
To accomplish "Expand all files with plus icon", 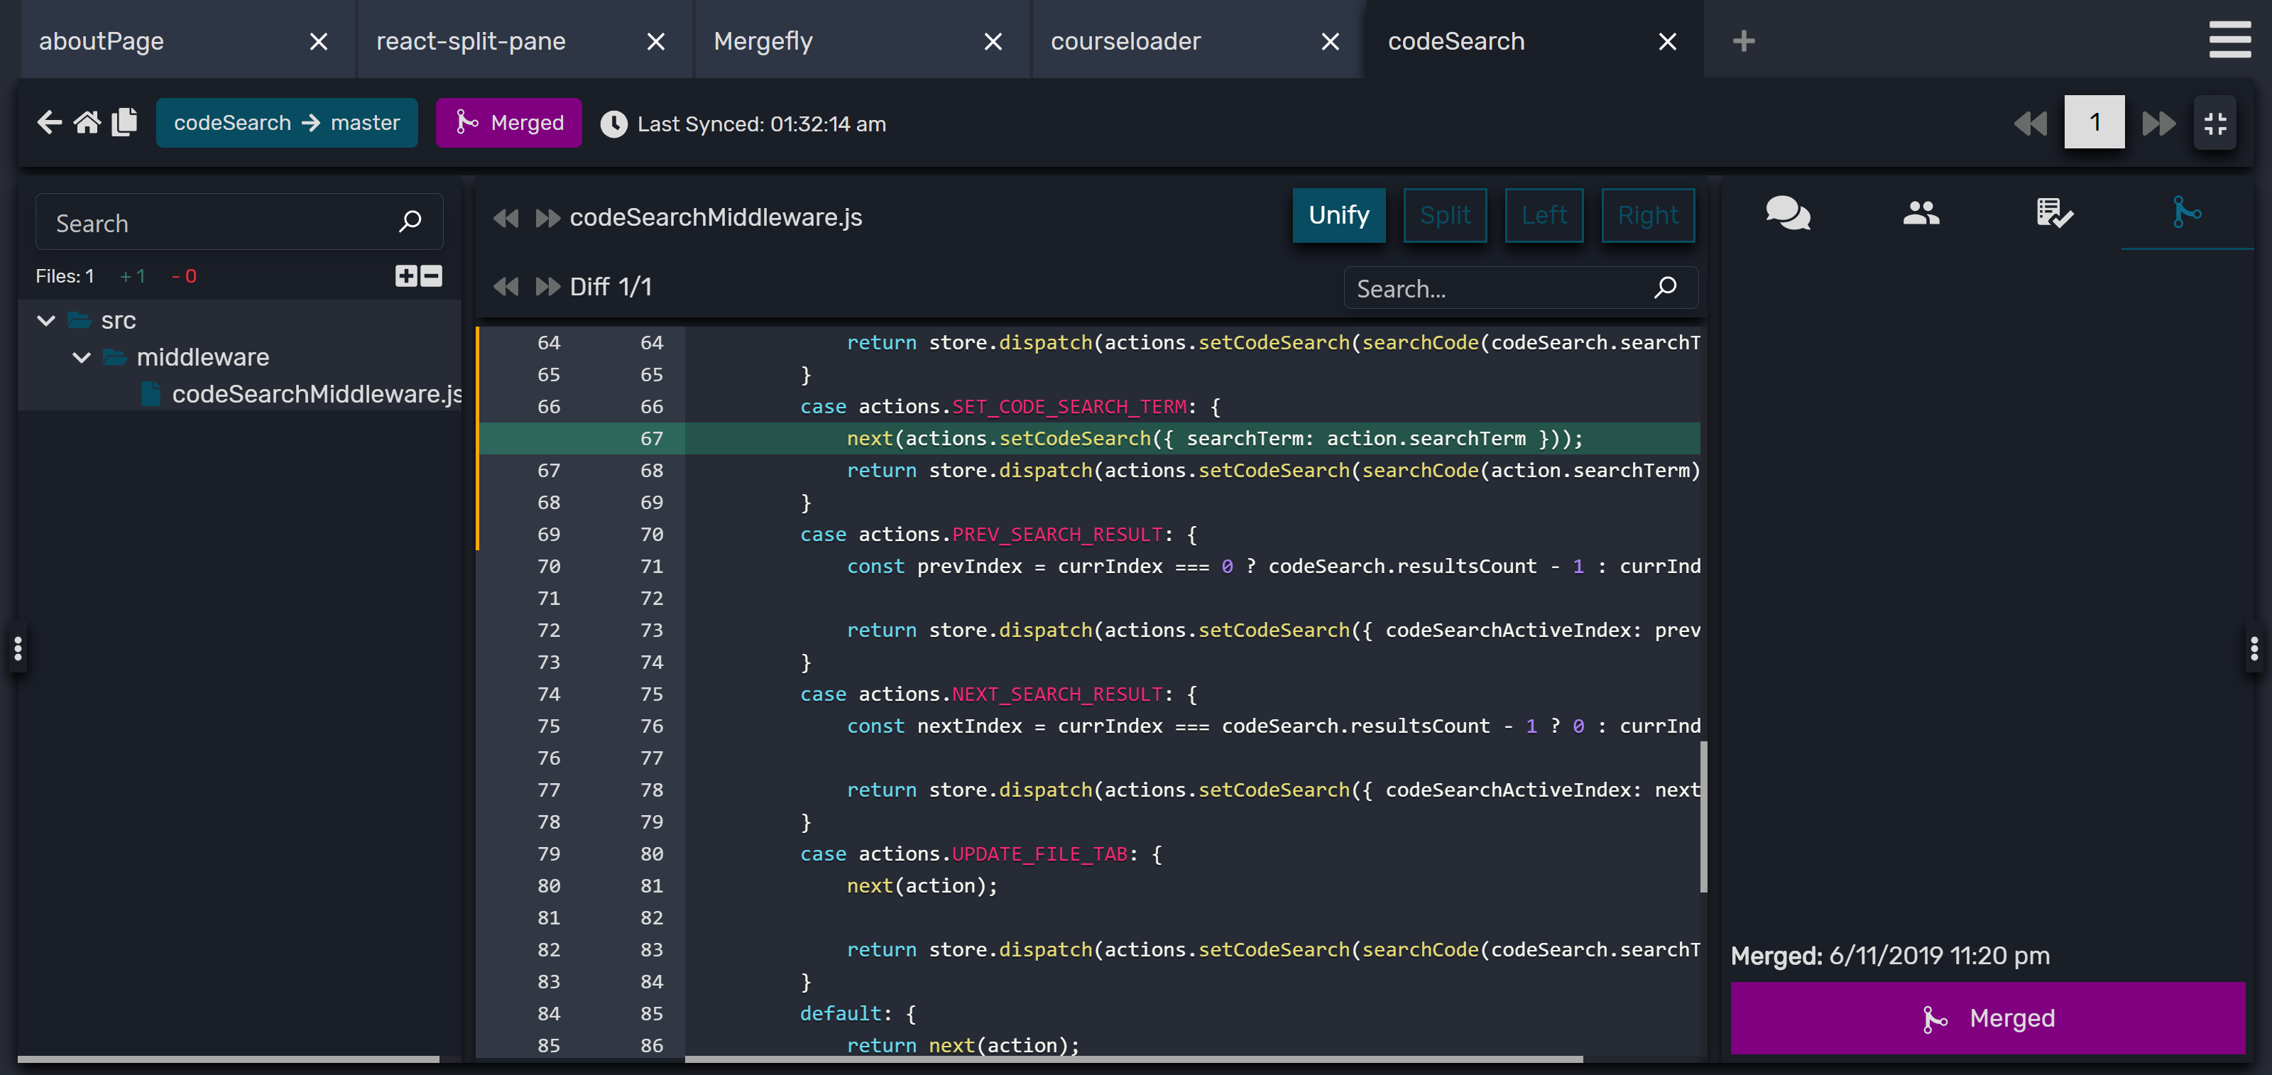I will [405, 276].
